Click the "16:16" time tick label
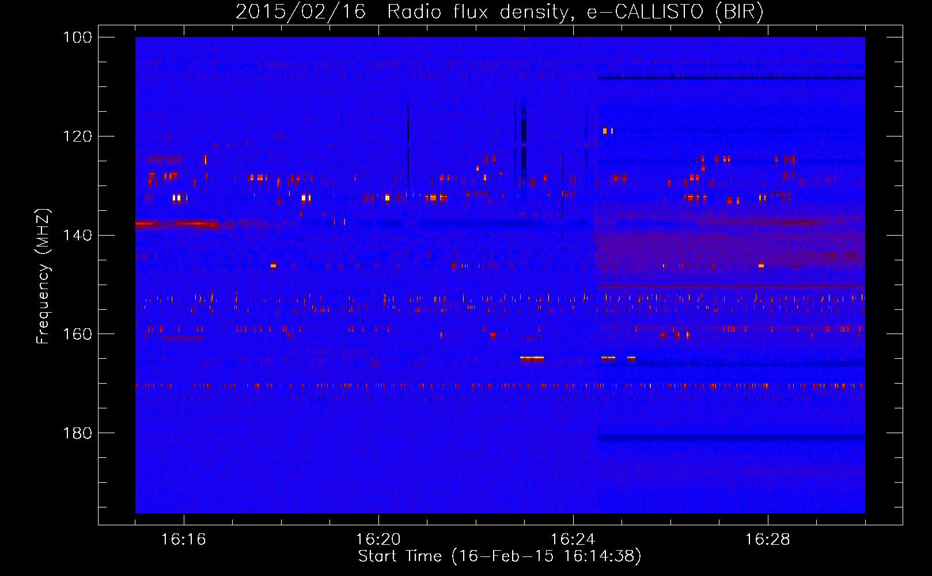Image resolution: width=932 pixels, height=576 pixels. pos(184,540)
